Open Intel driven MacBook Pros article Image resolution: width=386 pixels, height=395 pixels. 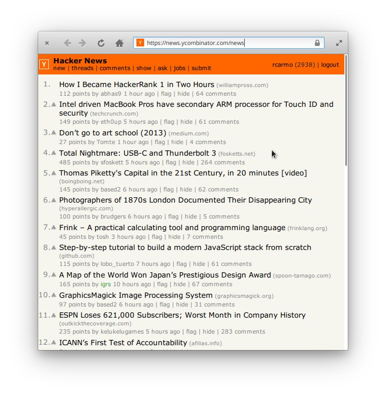pos(196,109)
